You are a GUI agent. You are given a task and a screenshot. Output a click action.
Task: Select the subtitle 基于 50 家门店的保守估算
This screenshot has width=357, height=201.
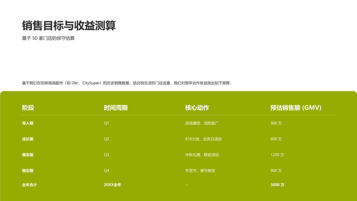[48, 38]
